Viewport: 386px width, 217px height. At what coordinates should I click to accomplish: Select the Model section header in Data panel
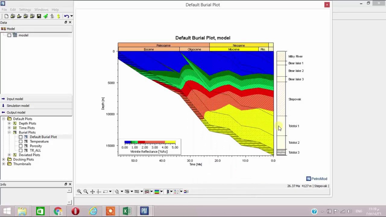[x=36, y=29]
